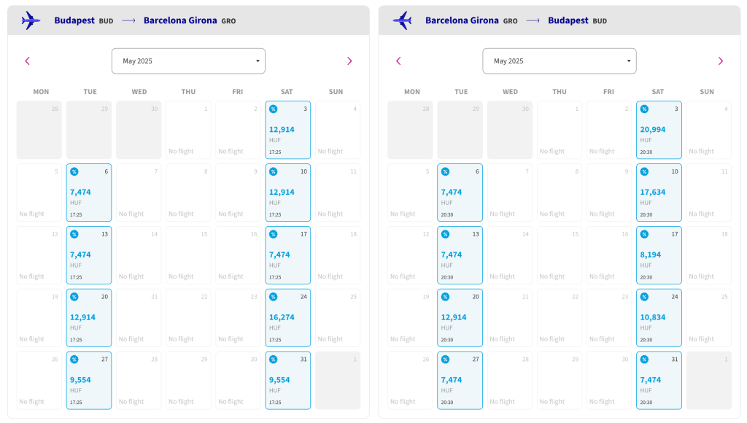Click the outbound Budapest airplane icon
Viewport: 747px width, 423px height.
point(31,20)
